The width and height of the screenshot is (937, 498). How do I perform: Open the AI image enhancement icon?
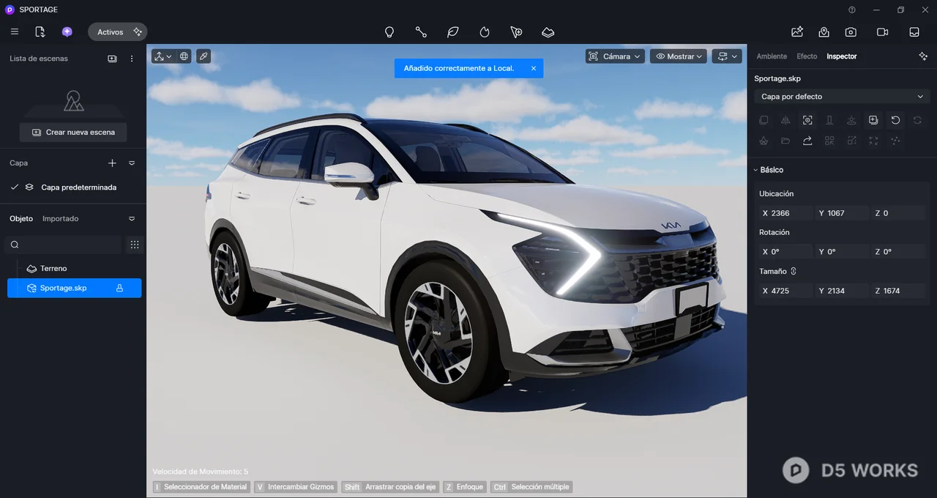797,32
